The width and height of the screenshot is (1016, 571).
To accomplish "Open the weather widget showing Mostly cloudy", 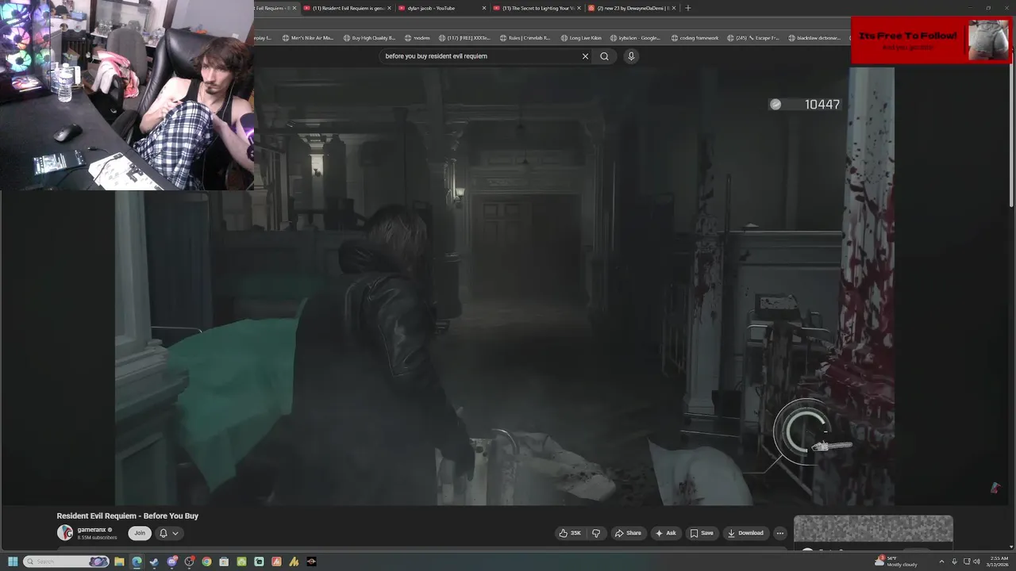I will tap(896, 561).
